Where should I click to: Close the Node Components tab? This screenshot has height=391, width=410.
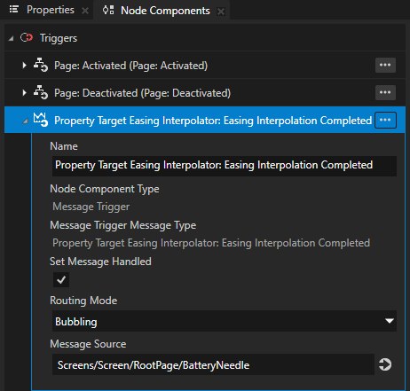221,12
